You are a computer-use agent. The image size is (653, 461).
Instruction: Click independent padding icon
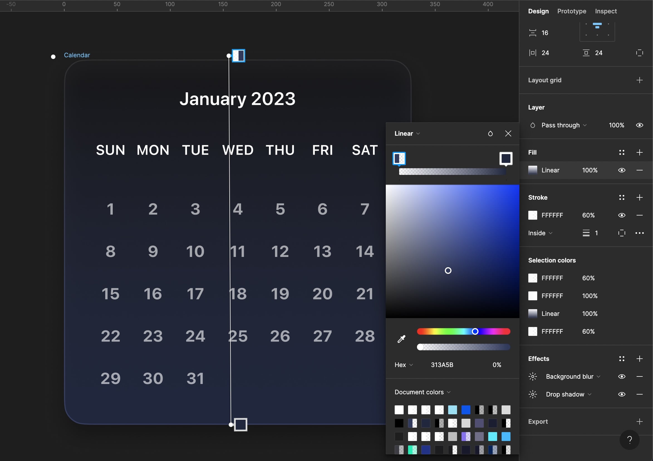639,53
